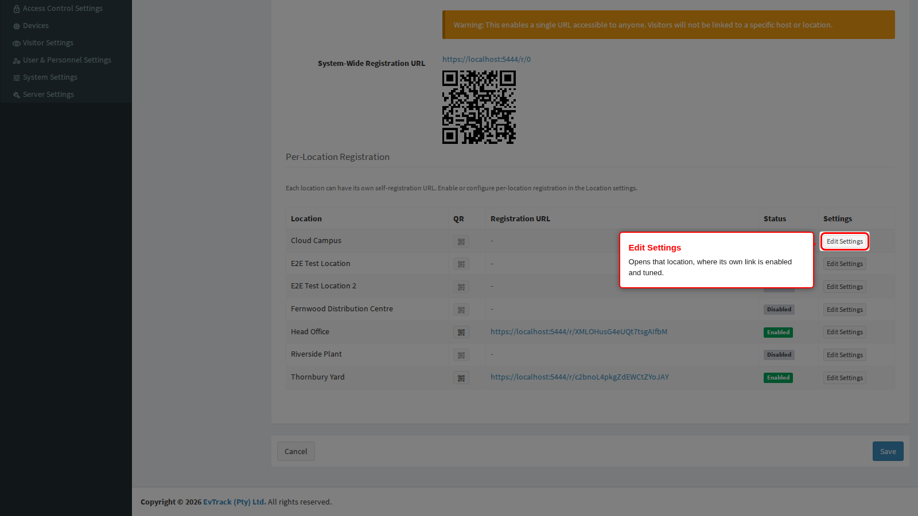
Task: Edit settings for Thornbury Yard
Action: pyautogui.click(x=845, y=378)
